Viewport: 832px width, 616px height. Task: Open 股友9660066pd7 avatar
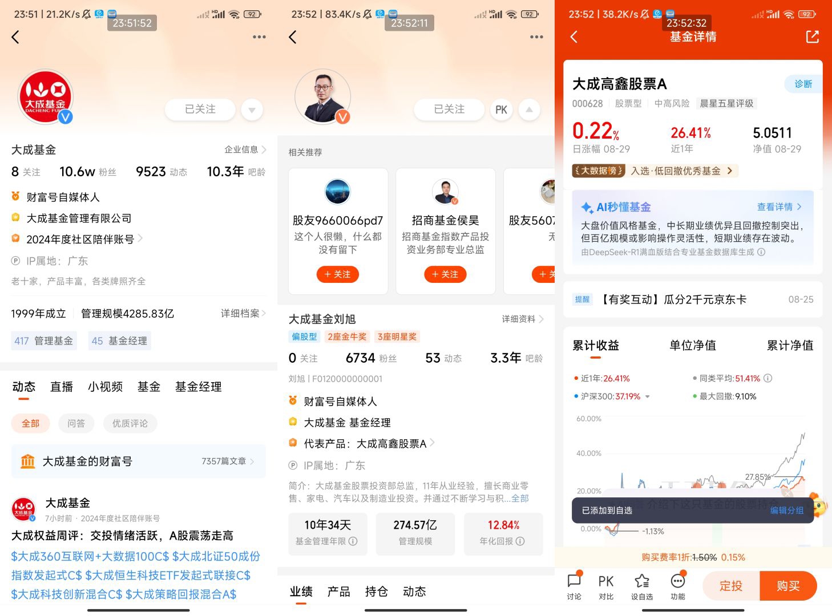tap(338, 192)
